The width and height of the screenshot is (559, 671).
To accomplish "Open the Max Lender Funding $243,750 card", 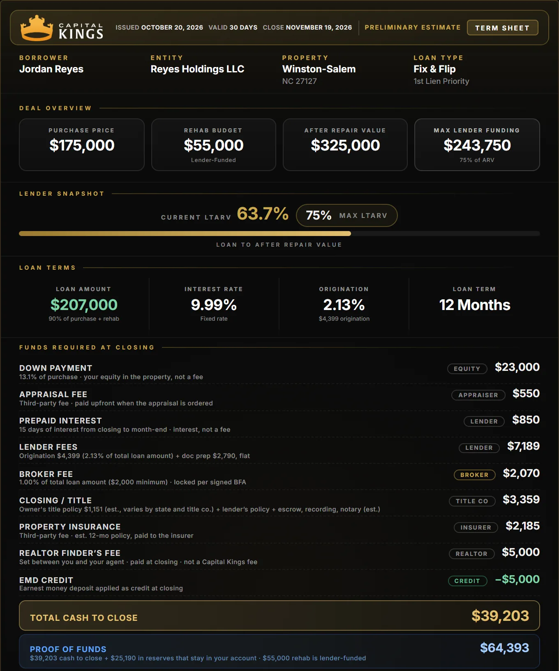I will (x=477, y=145).
